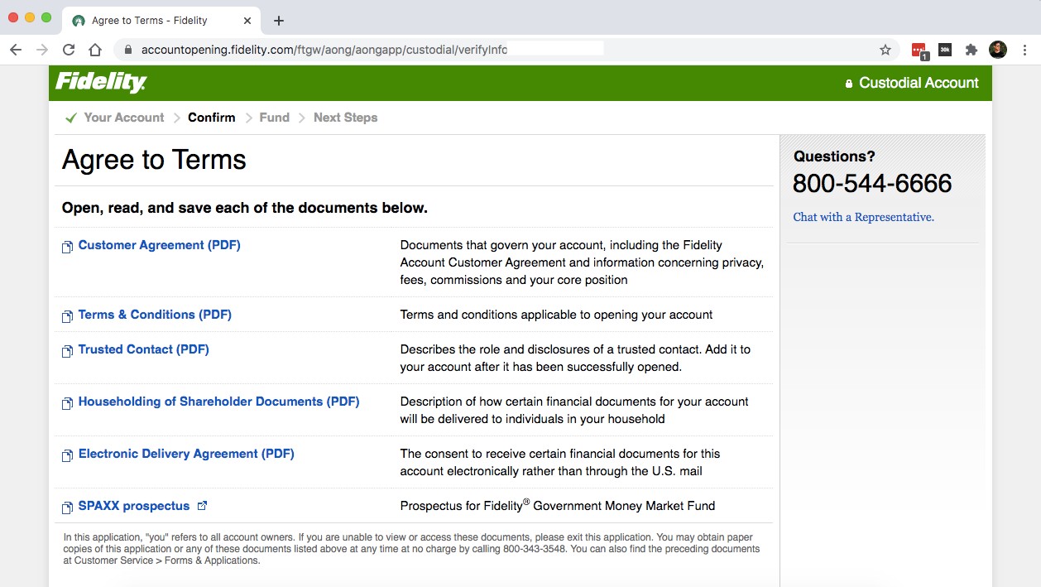Click the bookmark star icon in address bar
The image size is (1041, 587).
tap(885, 50)
